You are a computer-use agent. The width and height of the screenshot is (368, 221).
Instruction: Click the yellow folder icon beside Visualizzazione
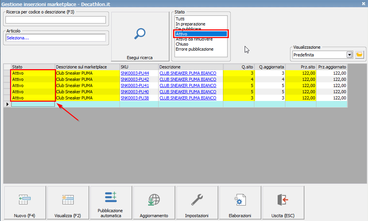pos(359,55)
